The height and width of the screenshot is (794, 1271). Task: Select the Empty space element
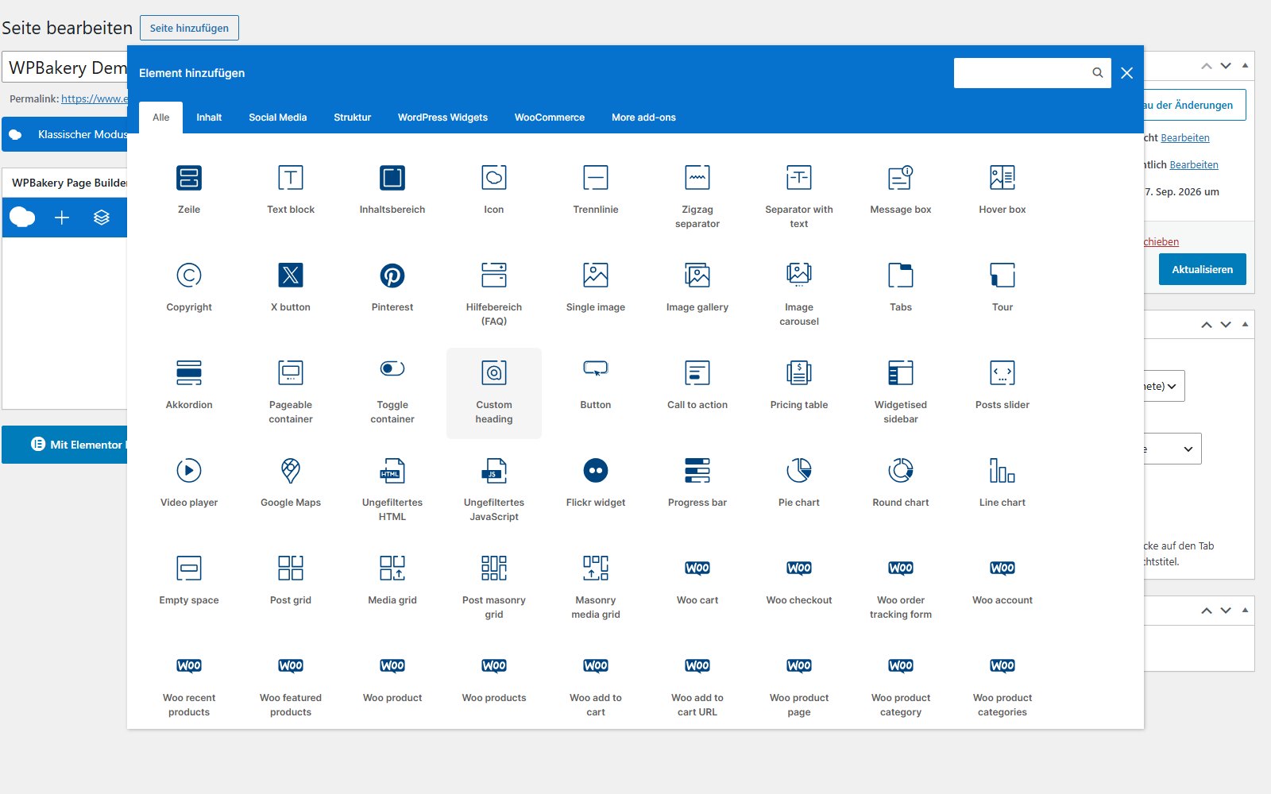(x=189, y=580)
